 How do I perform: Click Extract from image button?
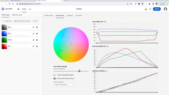pos(22,21)
